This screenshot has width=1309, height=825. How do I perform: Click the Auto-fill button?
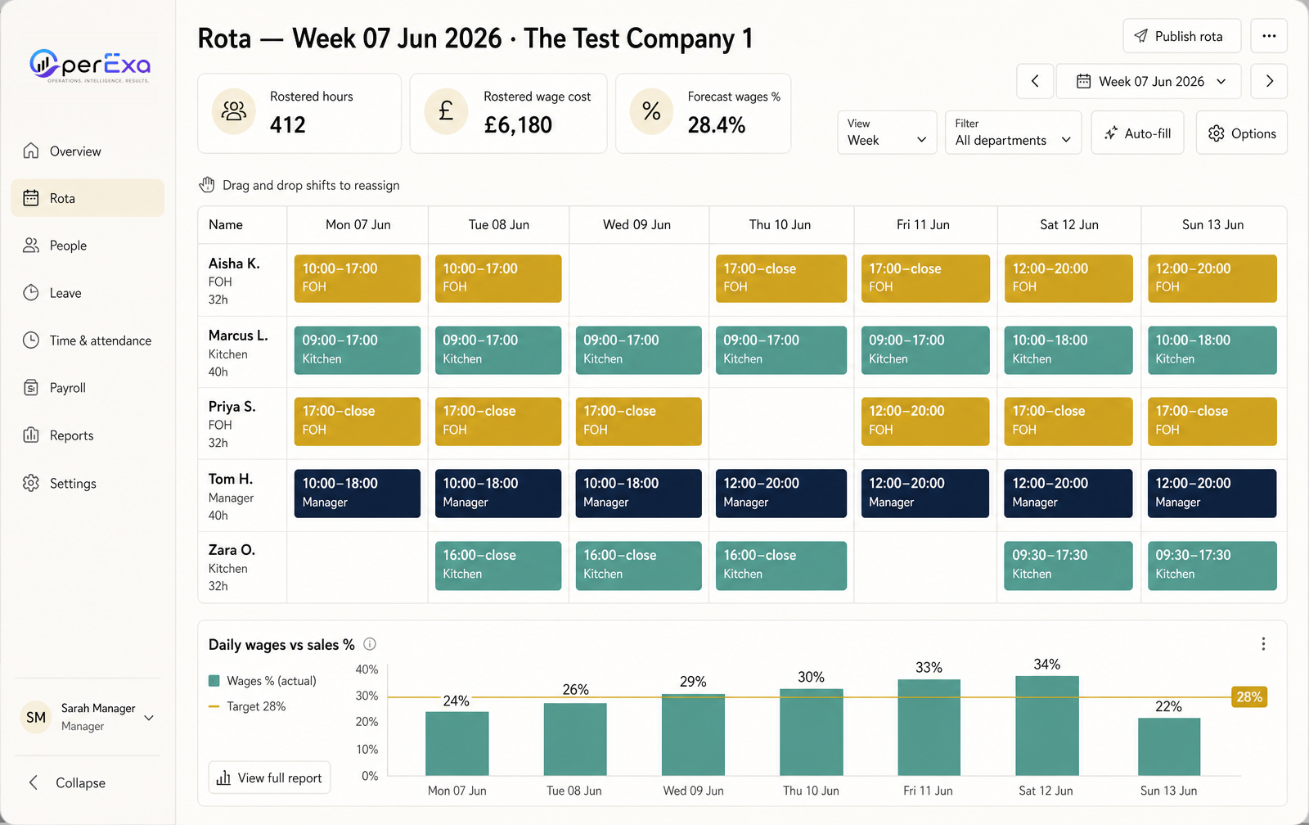(1137, 133)
